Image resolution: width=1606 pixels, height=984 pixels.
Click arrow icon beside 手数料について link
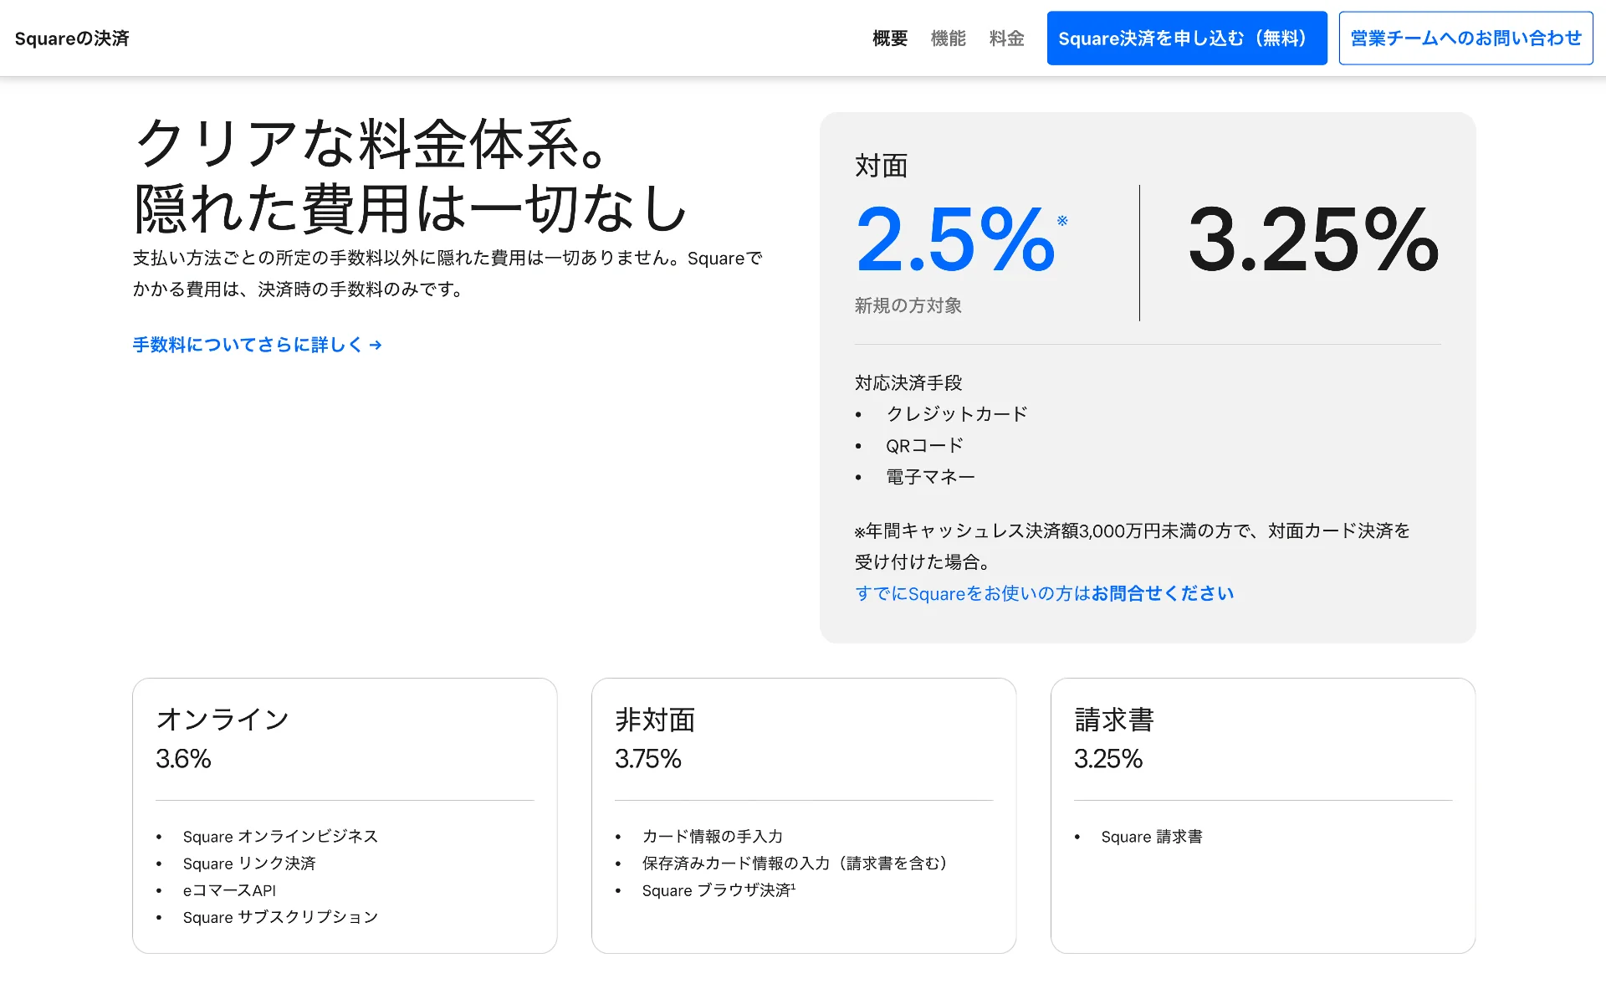376,345
